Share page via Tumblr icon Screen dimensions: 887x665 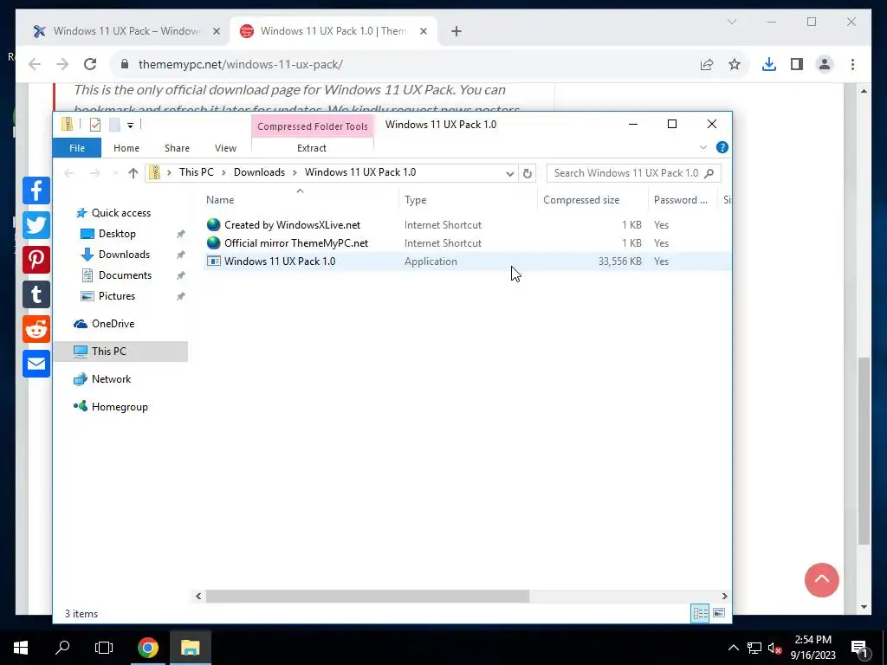36,294
